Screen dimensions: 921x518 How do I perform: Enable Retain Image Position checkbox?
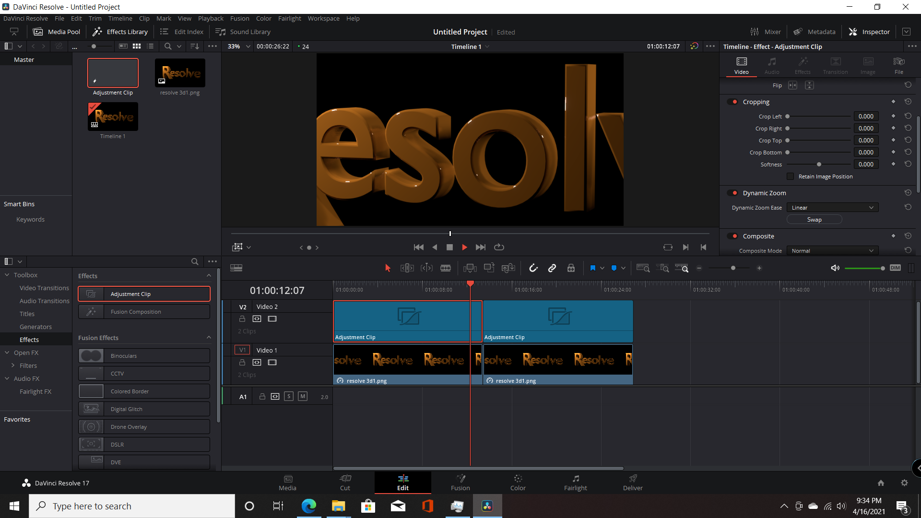pos(791,177)
